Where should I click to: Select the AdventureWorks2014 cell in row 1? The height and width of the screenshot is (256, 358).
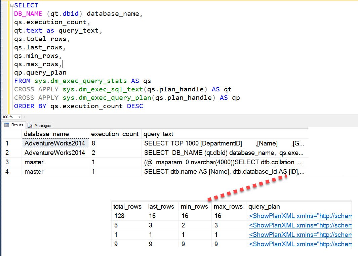pos(55,143)
